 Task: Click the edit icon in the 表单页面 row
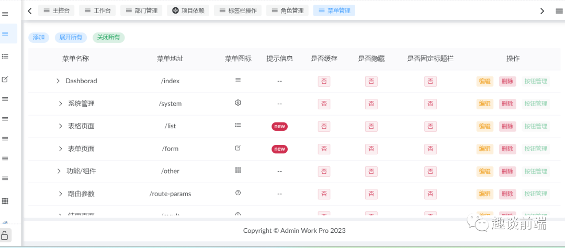pyautogui.click(x=238, y=148)
